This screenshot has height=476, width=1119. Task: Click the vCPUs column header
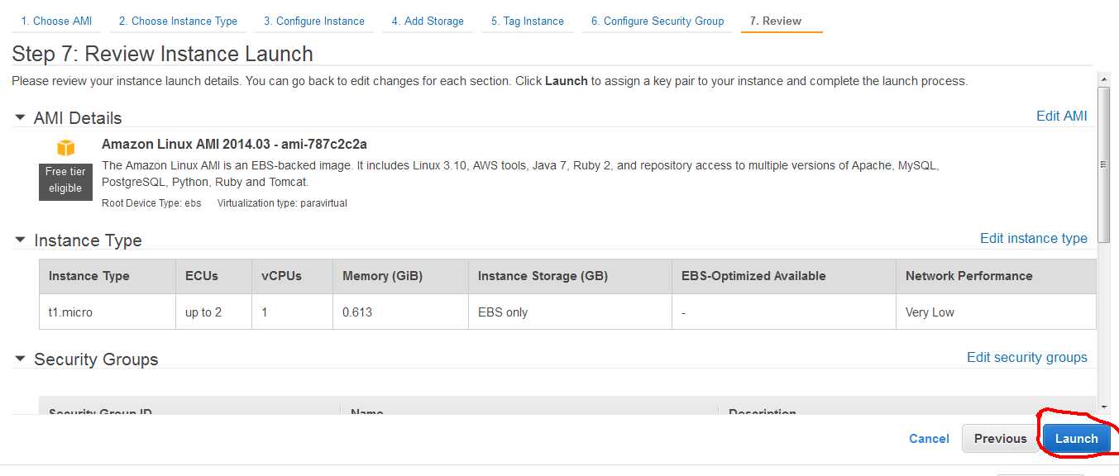[x=292, y=276]
